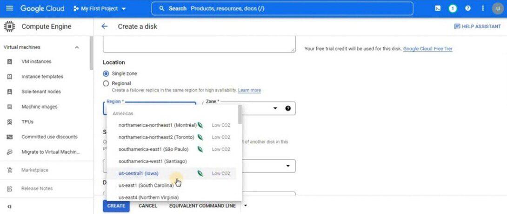Open Release Notes in sidebar
Image resolution: width=507 pixels, height=214 pixels.
click(x=37, y=188)
